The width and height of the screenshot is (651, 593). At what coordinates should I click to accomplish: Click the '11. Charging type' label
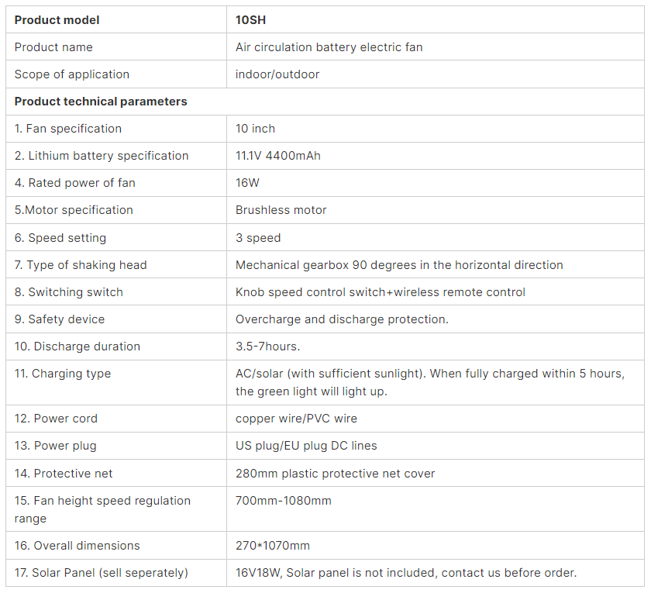[x=63, y=374]
